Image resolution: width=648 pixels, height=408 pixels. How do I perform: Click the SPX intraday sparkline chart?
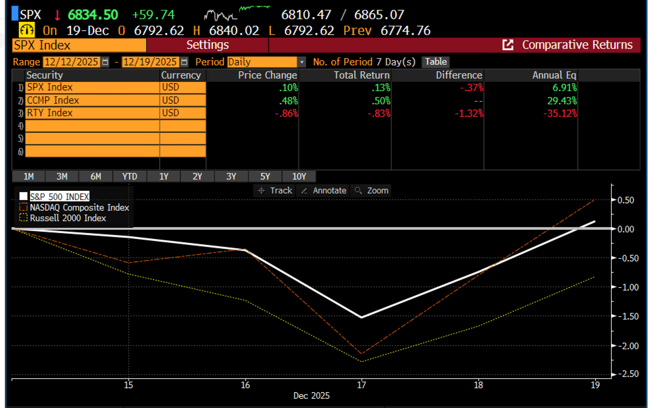point(237,13)
